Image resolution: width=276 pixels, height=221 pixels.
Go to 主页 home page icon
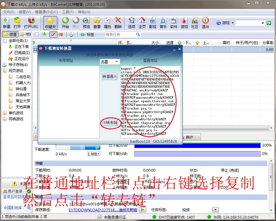click(142, 23)
